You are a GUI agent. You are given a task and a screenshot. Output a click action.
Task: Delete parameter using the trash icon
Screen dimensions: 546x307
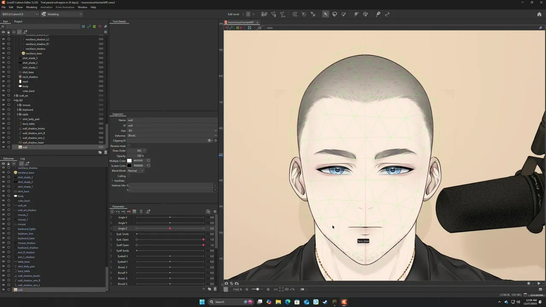point(215,289)
